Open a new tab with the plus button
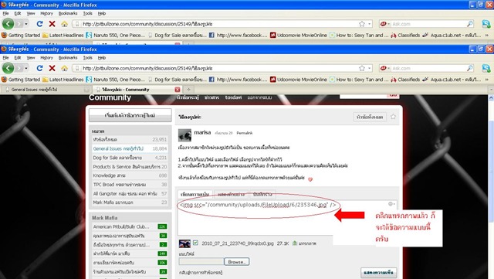This screenshot has width=494, height=279. click(x=188, y=90)
